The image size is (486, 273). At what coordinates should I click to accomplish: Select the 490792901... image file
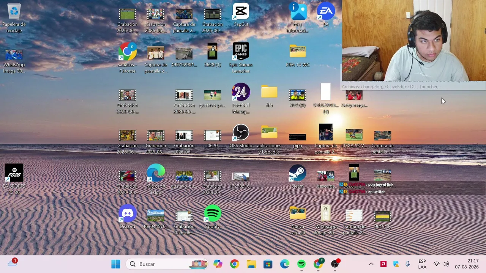[184, 57]
